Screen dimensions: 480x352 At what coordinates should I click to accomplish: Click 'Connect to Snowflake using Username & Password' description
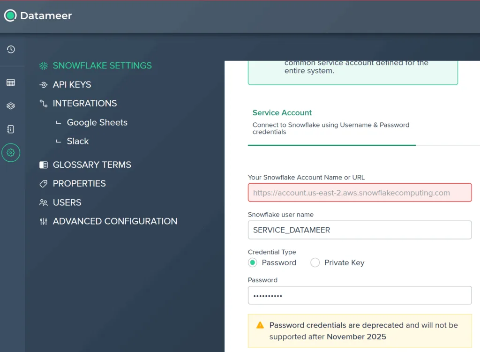(x=331, y=128)
